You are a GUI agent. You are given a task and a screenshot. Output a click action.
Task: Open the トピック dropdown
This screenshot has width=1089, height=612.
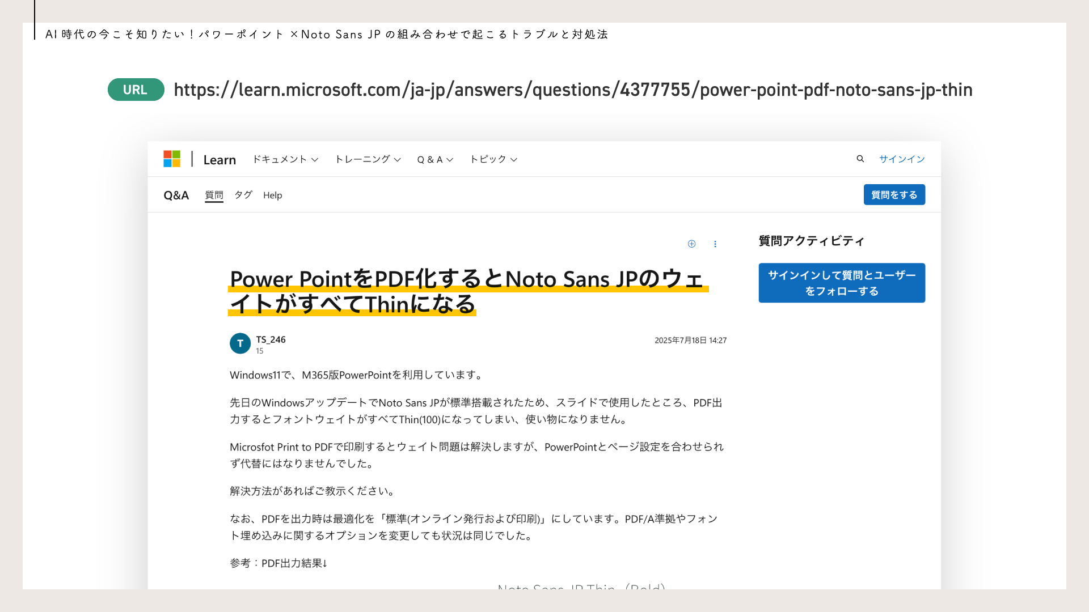[493, 159]
